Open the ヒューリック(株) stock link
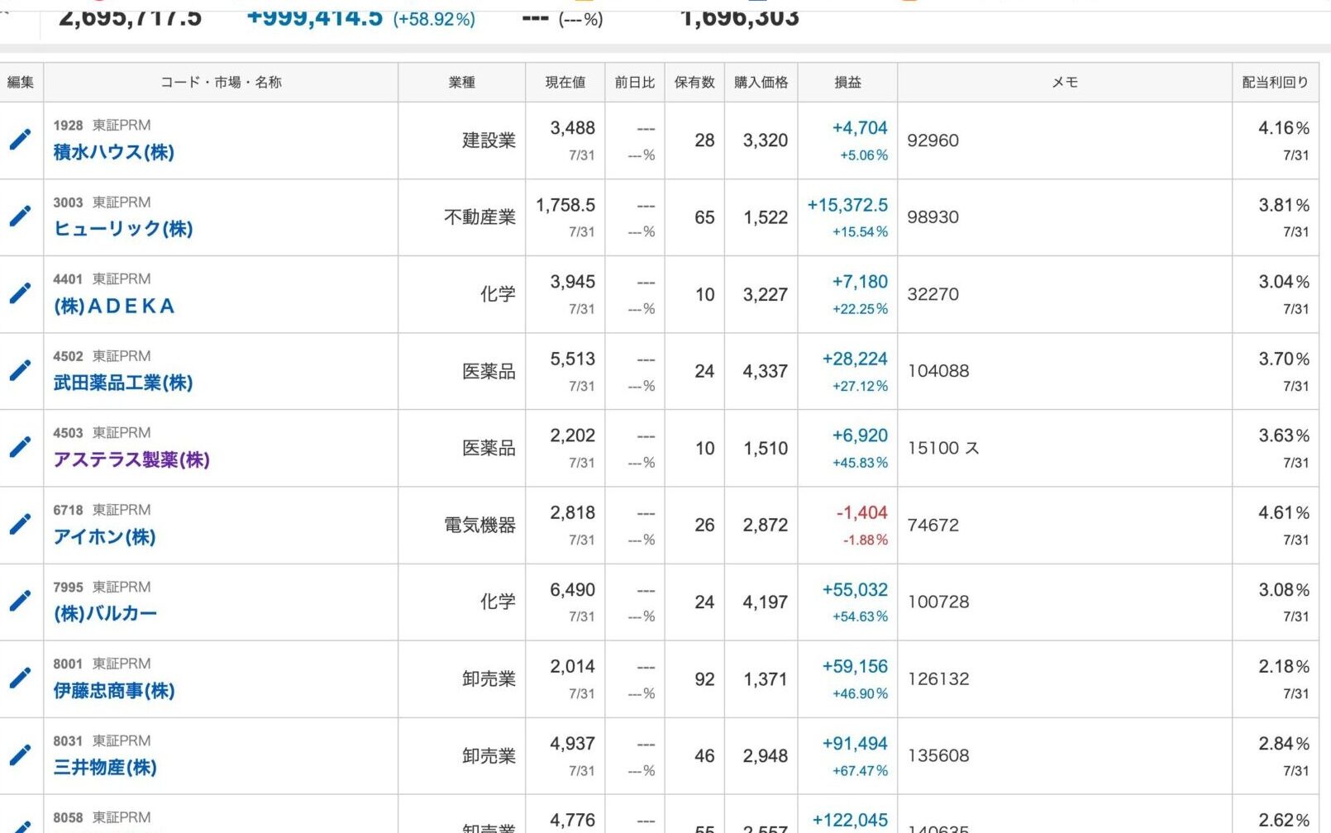 point(123,229)
